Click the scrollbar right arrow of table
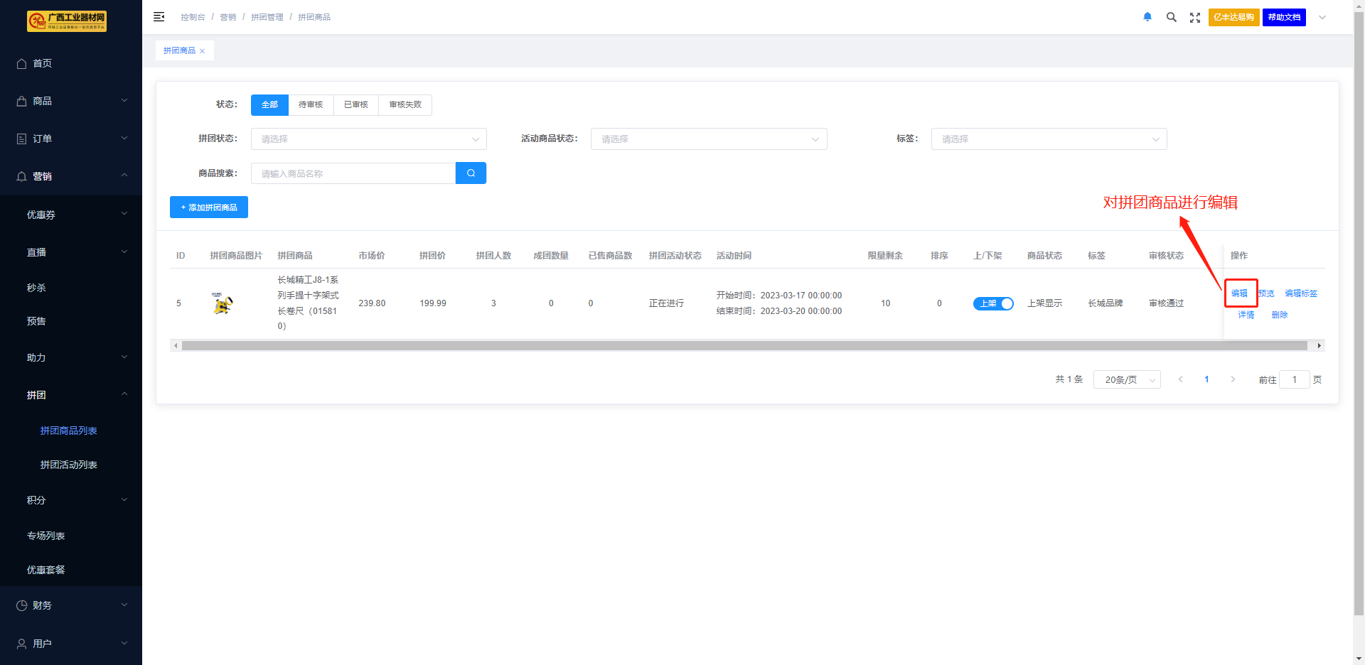1365x665 pixels. click(1319, 346)
